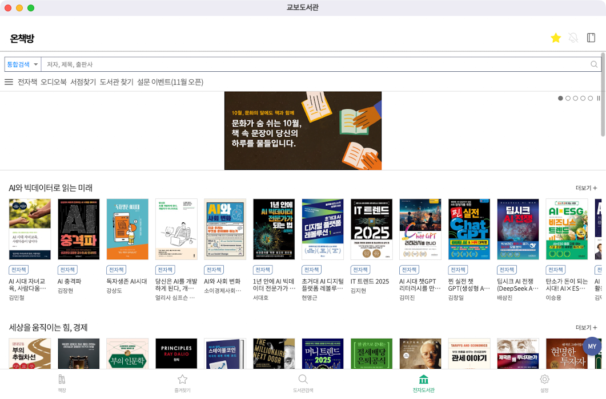606x399 pixels.
Task: Switch to 즐겨찾기 bottom tab
Action: point(182,384)
